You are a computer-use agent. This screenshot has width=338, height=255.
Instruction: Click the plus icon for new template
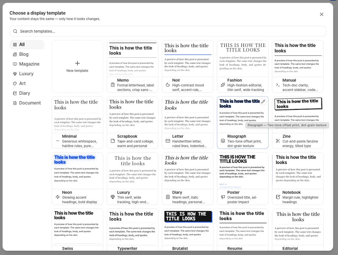point(77,63)
